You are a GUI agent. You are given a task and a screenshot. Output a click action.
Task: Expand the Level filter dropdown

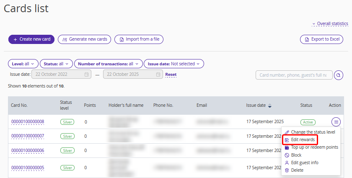coord(23,64)
